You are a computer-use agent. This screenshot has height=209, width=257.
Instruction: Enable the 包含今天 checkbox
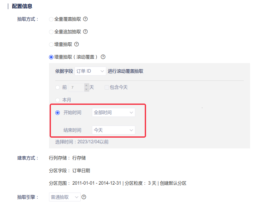coord(107,87)
